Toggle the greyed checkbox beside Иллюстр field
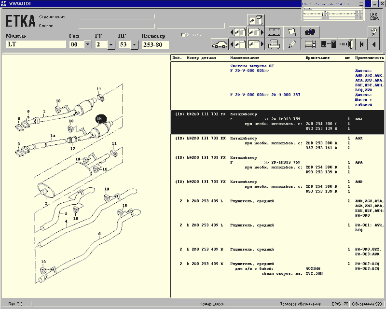Image resolution: width=386 pixels, height=309 pixels. pyautogui.click(x=183, y=35)
